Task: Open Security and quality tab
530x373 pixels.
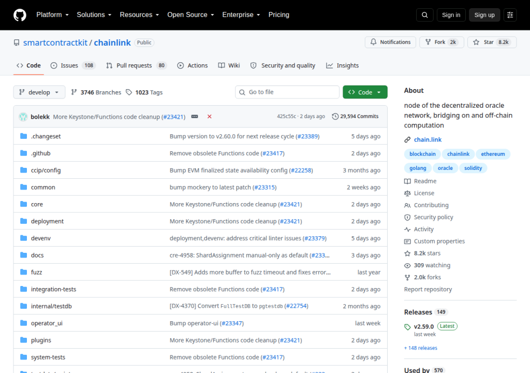Action: [283, 65]
